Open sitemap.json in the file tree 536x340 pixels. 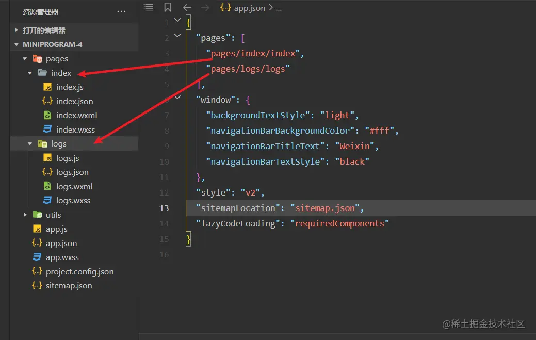pos(69,286)
